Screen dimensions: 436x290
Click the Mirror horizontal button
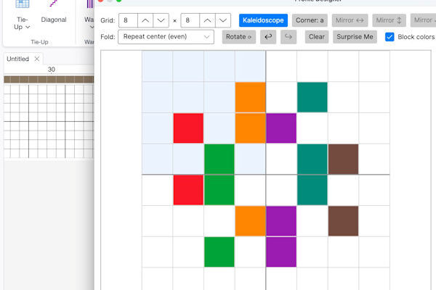[350, 20]
